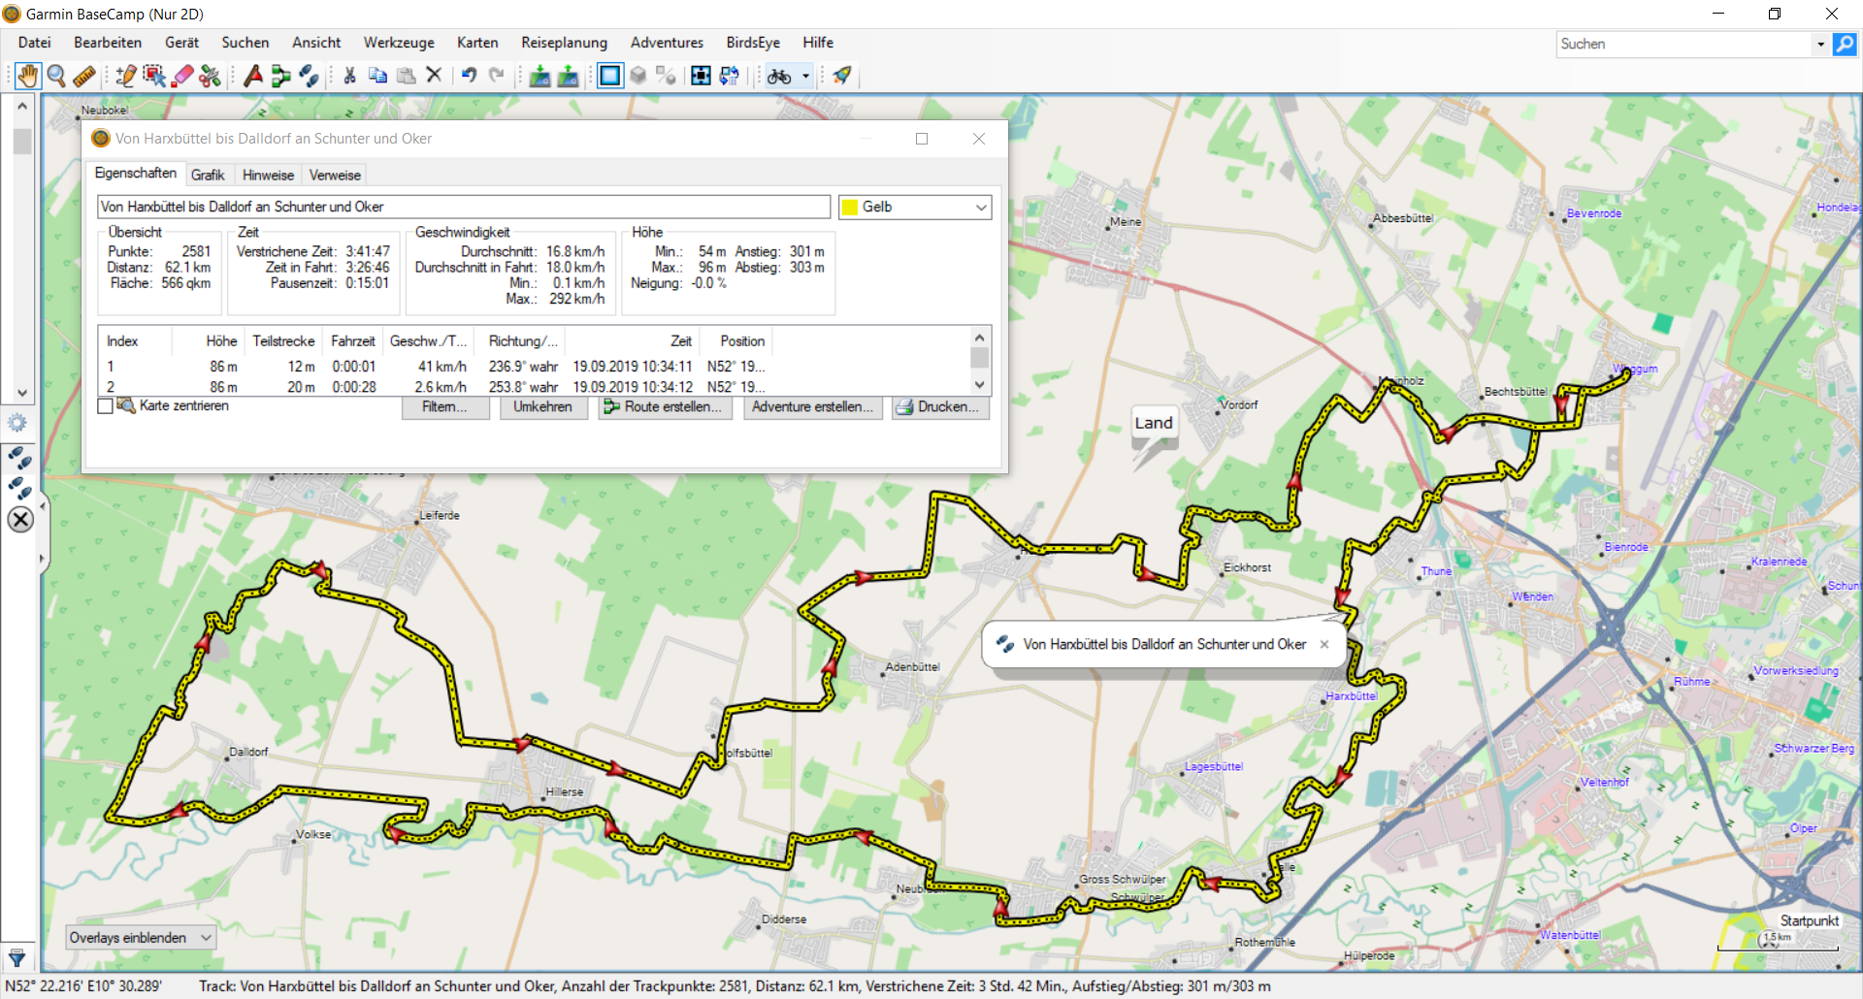
Task: Switch to the Hinweise tab
Action: pyautogui.click(x=268, y=176)
